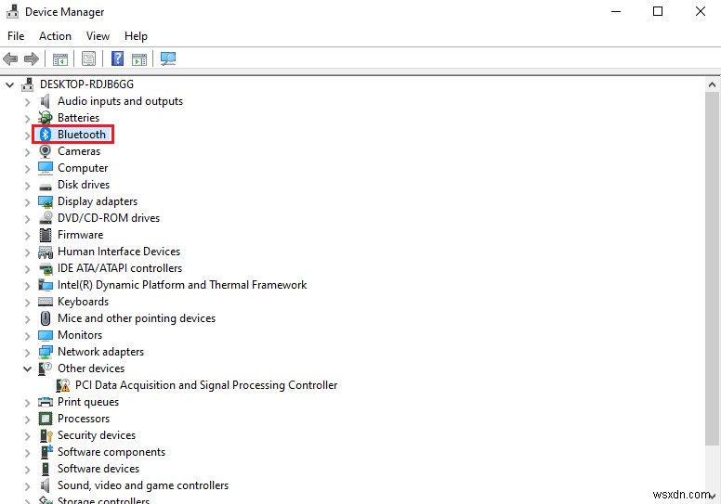Click the Bluetooth category icon
The width and height of the screenshot is (721, 504).
click(45, 135)
